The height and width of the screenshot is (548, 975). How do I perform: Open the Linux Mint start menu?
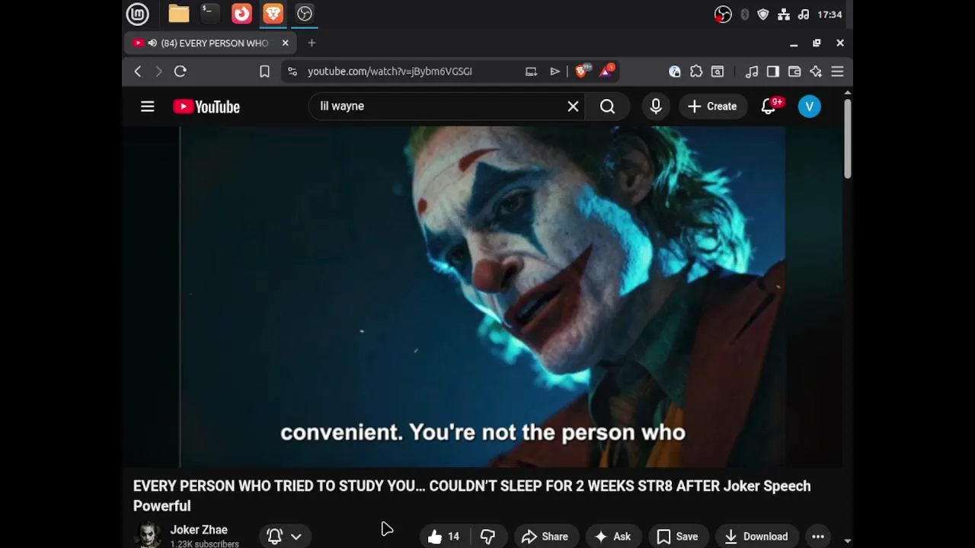point(137,14)
